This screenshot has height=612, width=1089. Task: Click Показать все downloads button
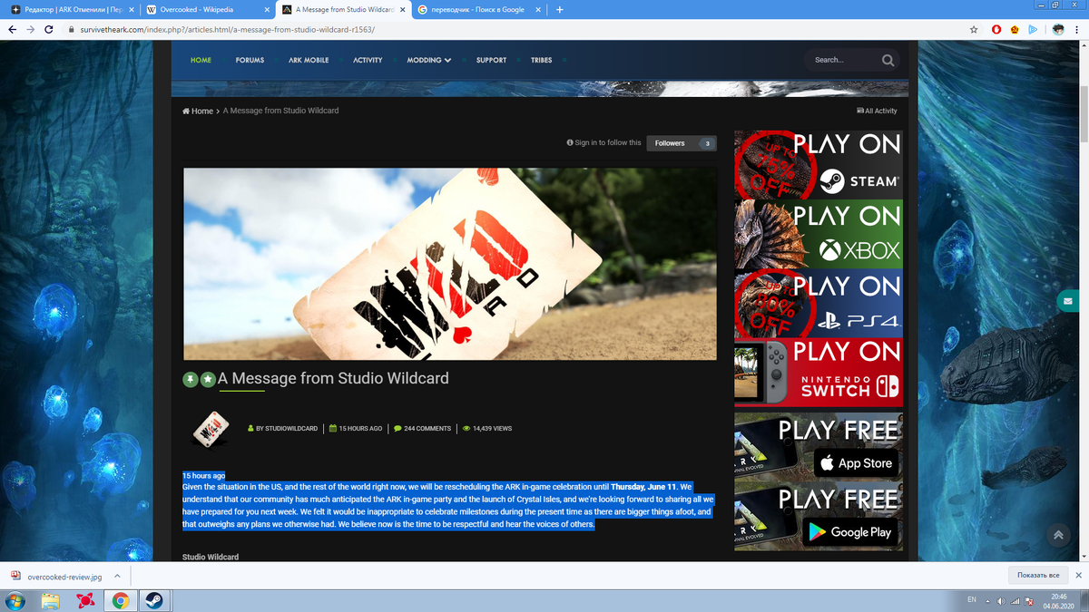point(1038,576)
